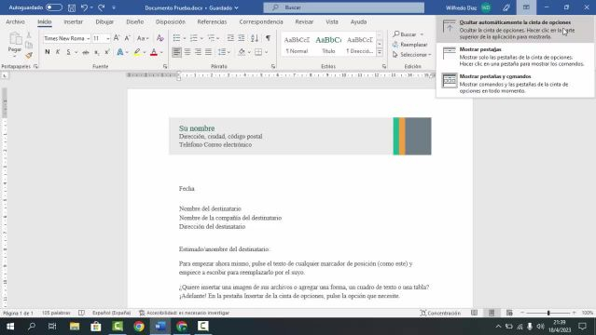Switch to the Revisar tab
Image resolution: width=596 pixels, height=335 pixels.
coord(304,22)
